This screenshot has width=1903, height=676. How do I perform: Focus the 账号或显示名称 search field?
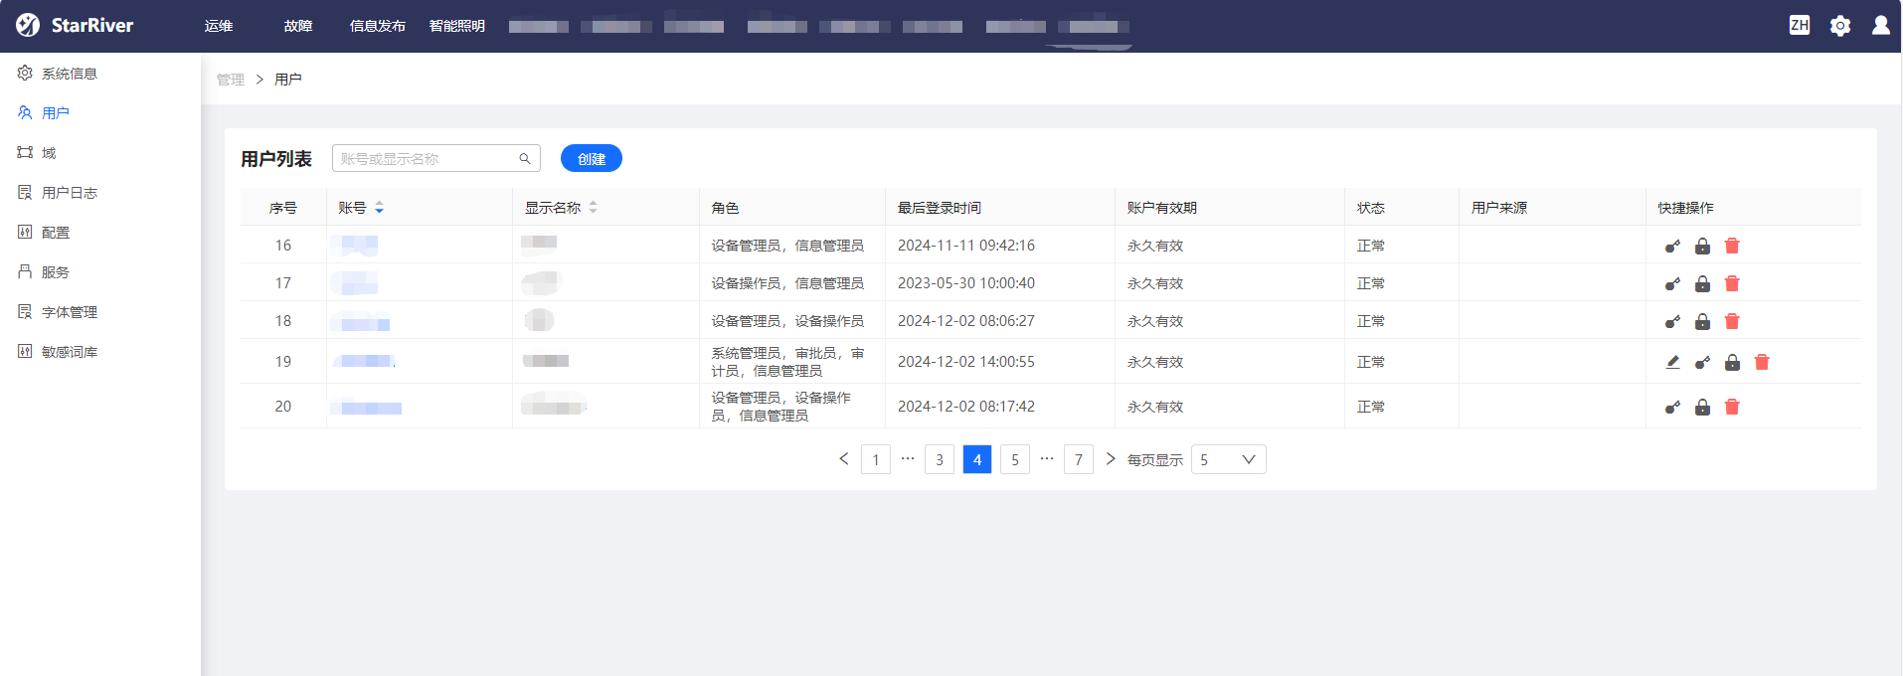click(x=436, y=159)
